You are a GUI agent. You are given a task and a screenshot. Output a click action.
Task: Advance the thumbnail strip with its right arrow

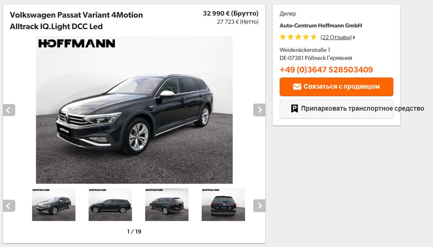point(259,206)
